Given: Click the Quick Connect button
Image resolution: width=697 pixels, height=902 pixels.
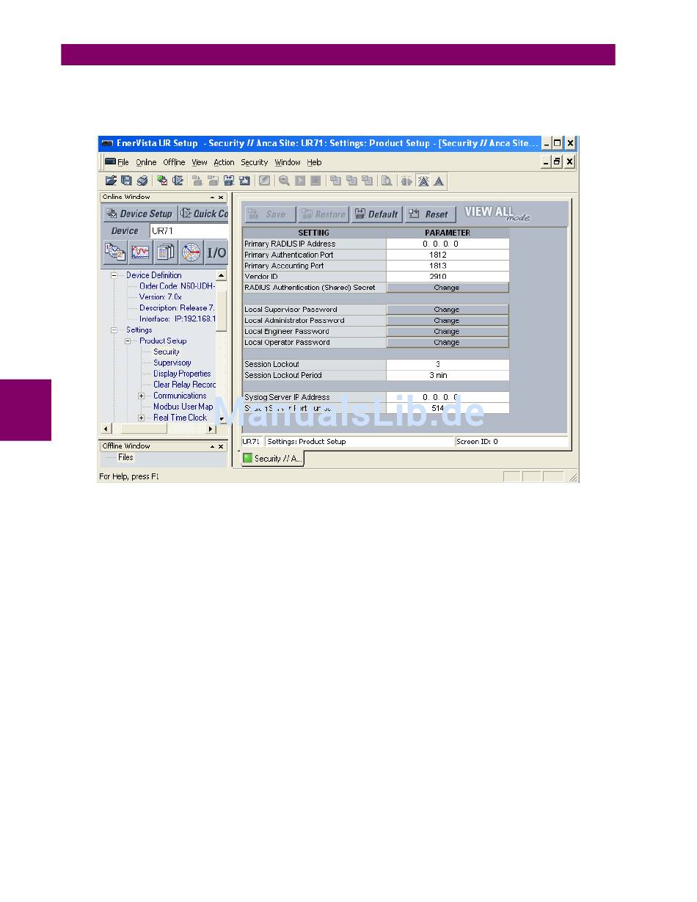Looking at the screenshot, I should coord(203,214).
